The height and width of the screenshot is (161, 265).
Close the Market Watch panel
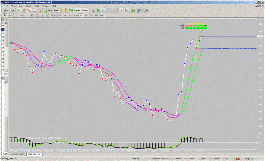click(x=6, y=19)
